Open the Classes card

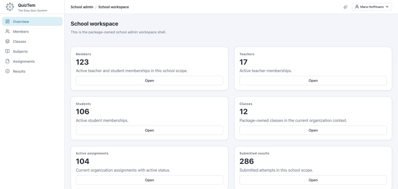313,130
